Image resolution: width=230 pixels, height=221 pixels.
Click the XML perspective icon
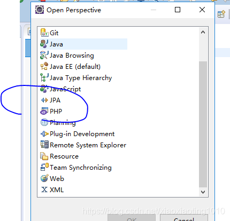44,190
